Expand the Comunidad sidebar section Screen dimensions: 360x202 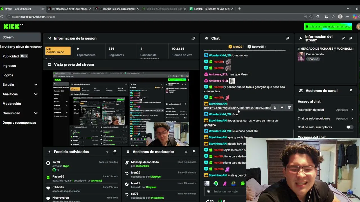[36, 113]
